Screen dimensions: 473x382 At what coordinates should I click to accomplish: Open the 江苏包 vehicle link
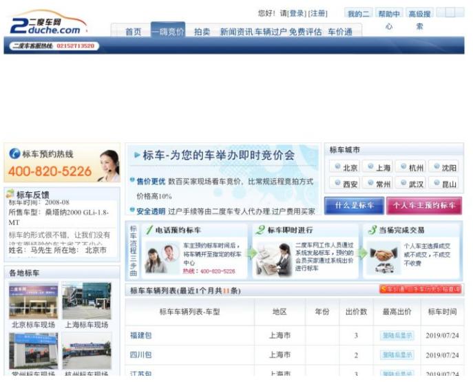(140, 373)
